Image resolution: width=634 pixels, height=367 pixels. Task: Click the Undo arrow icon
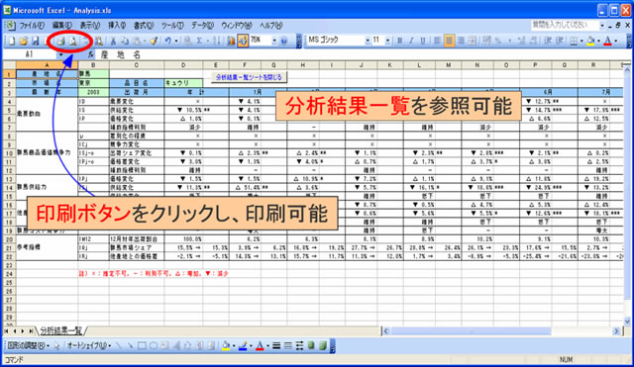(x=167, y=41)
